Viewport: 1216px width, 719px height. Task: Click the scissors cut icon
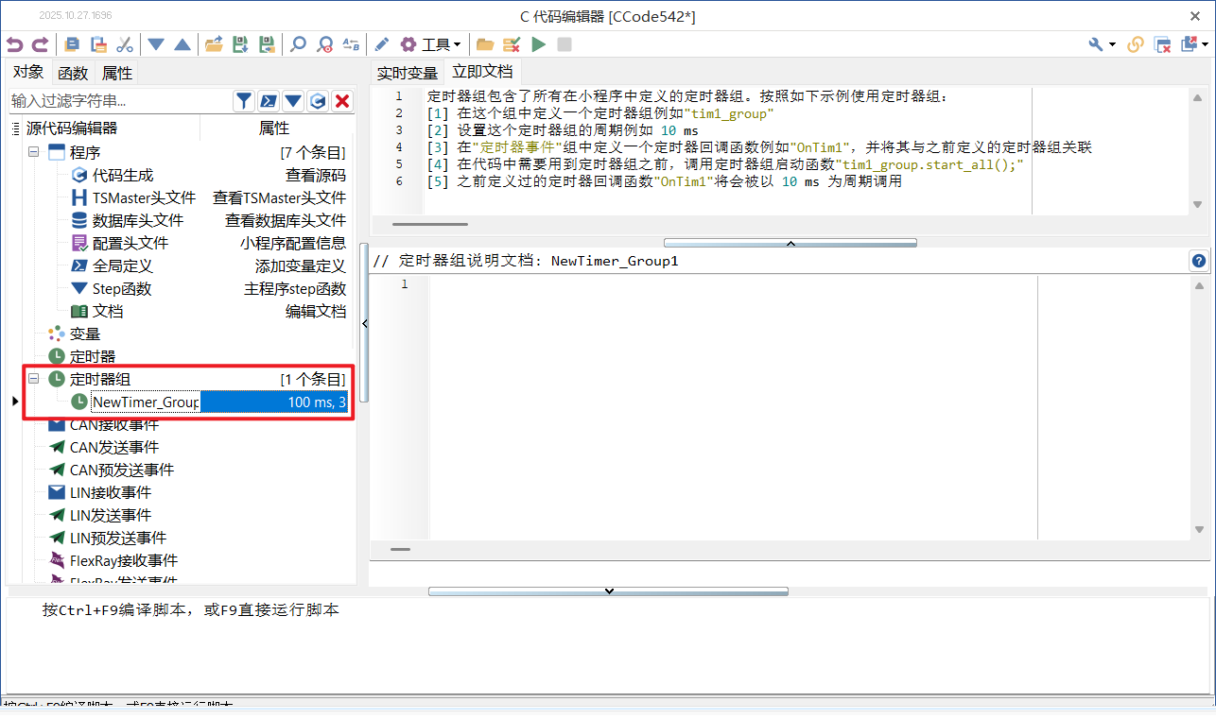[124, 44]
